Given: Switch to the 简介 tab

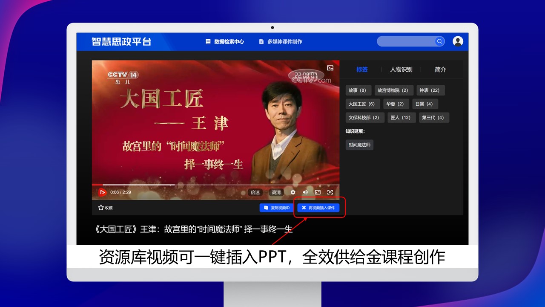Looking at the screenshot, I should [x=440, y=70].
